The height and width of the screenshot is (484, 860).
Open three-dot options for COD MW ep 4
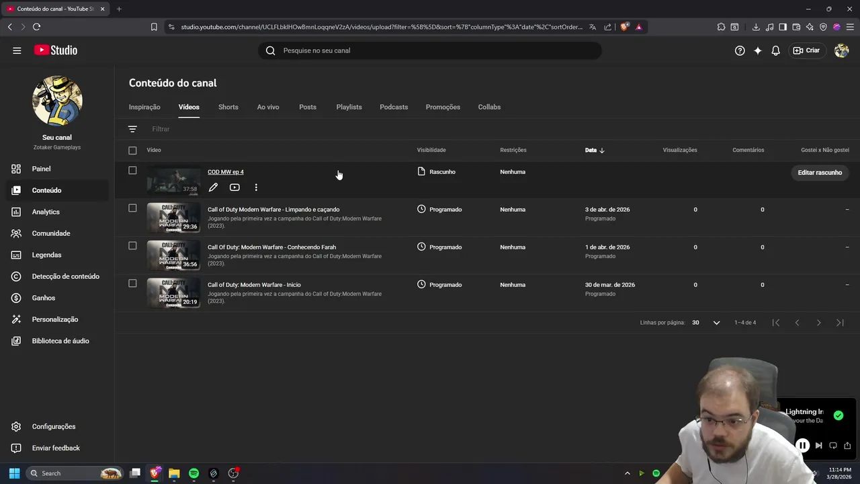point(256,188)
